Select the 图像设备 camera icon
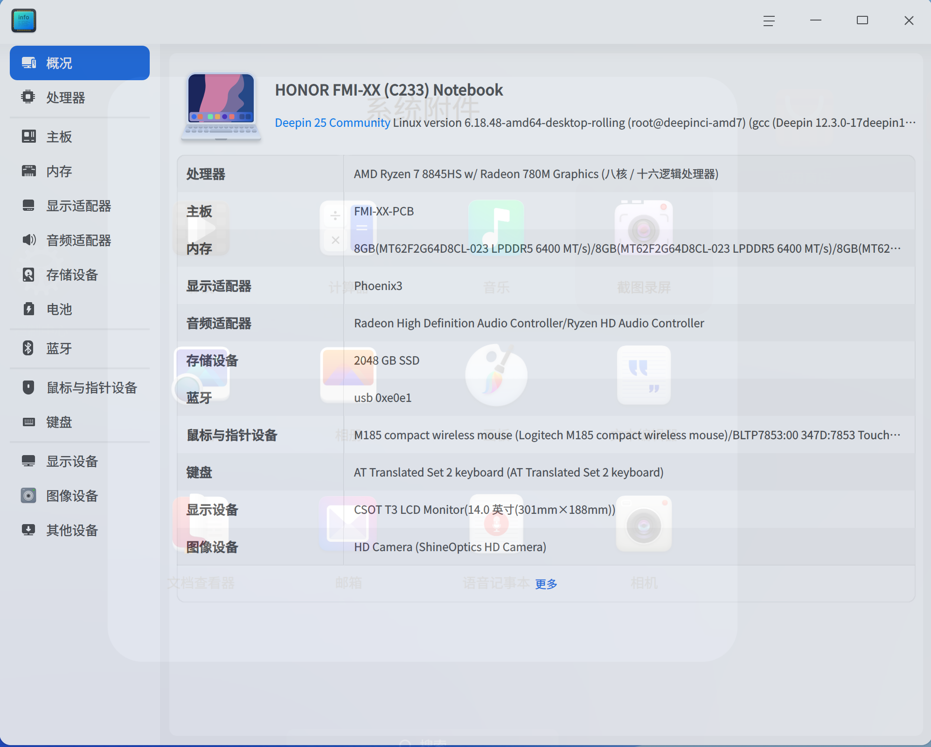This screenshot has width=931, height=747. pos(28,495)
